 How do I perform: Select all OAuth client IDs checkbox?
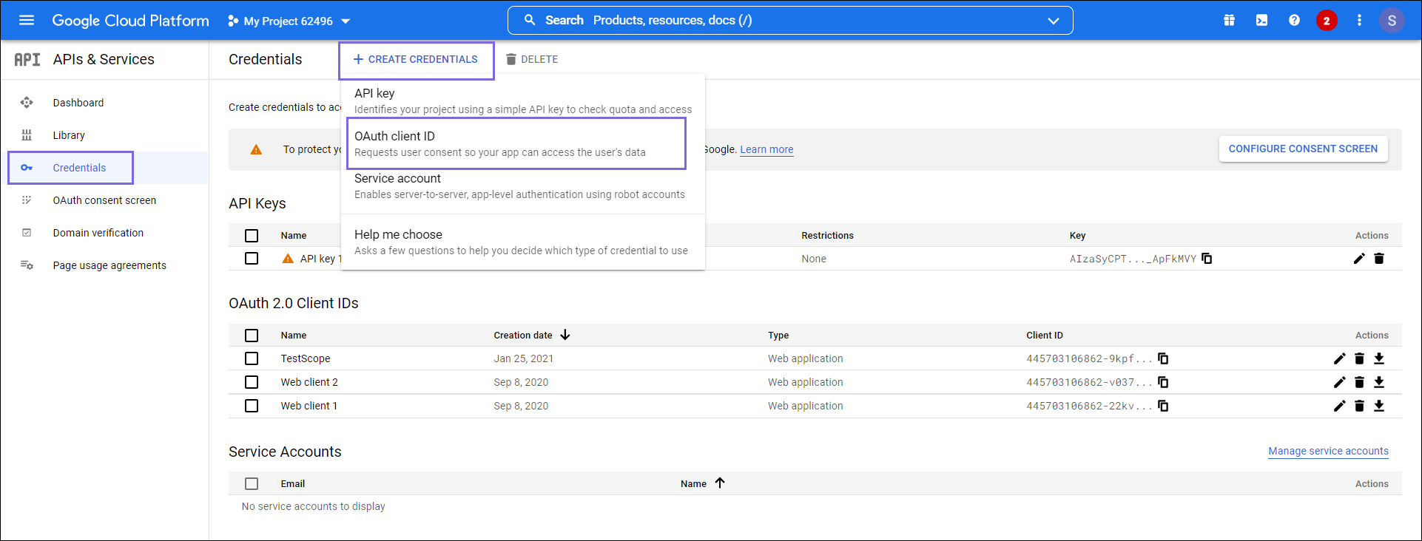[252, 336]
